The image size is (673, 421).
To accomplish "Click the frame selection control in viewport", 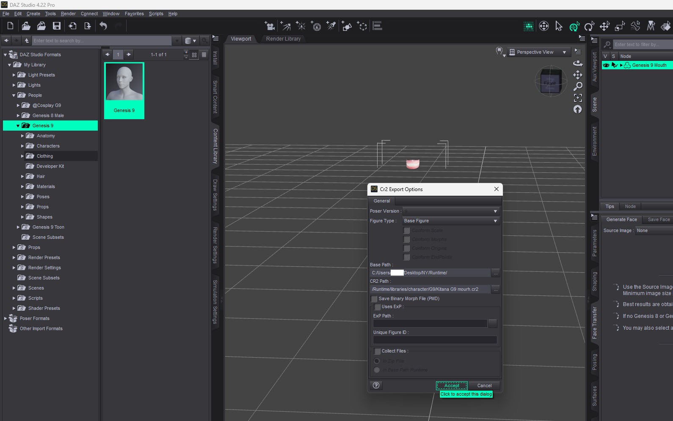I will pyautogui.click(x=578, y=98).
